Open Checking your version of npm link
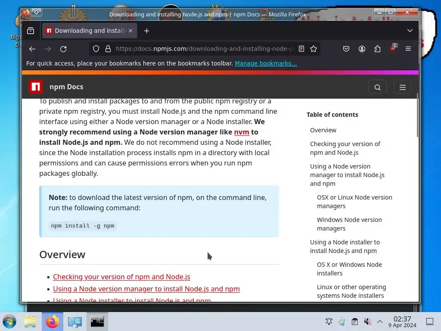 121,277
